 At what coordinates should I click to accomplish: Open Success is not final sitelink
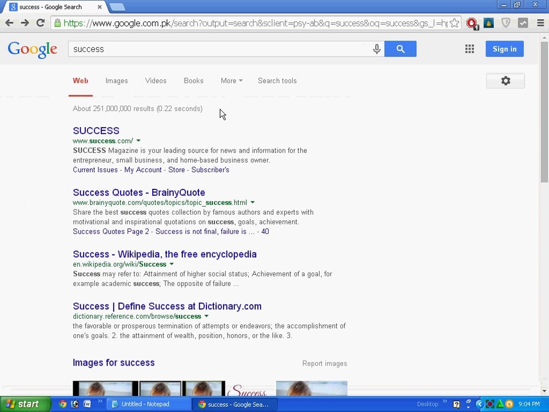point(205,232)
